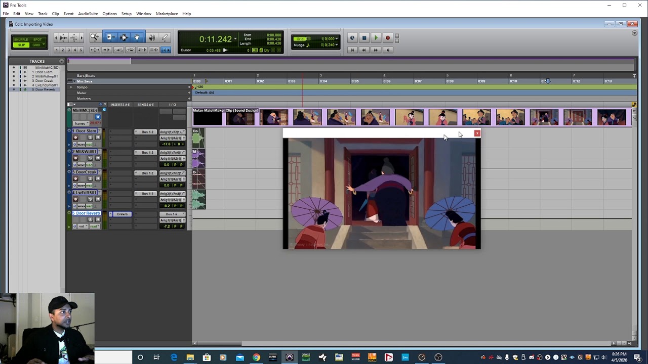Expand the Tempo ruler
This screenshot has height=364, width=648.
[x=71, y=87]
